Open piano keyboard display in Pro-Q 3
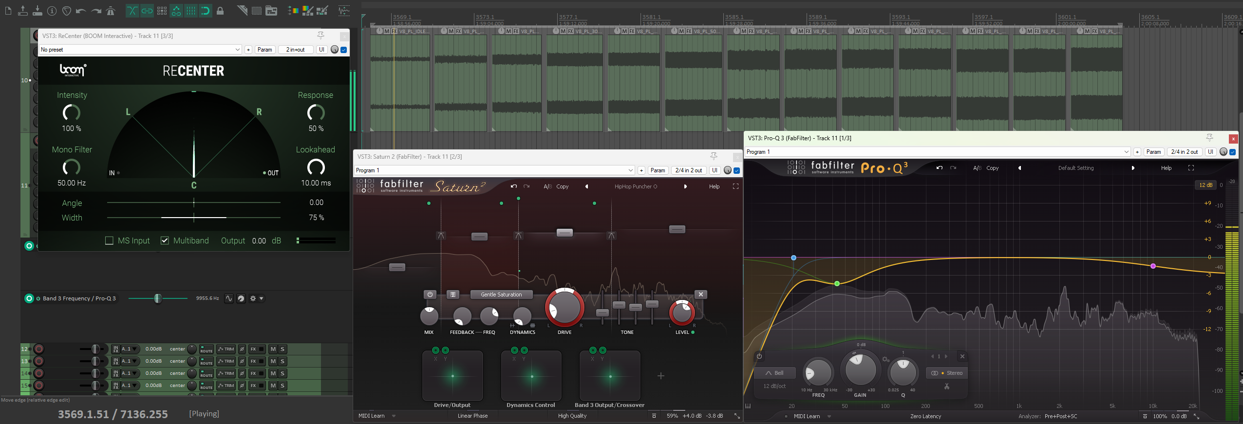The height and width of the screenshot is (424, 1243). click(x=748, y=406)
